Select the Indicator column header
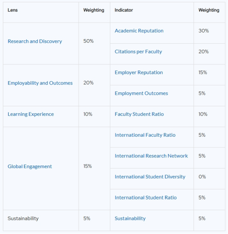 click(x=123, y=10)
